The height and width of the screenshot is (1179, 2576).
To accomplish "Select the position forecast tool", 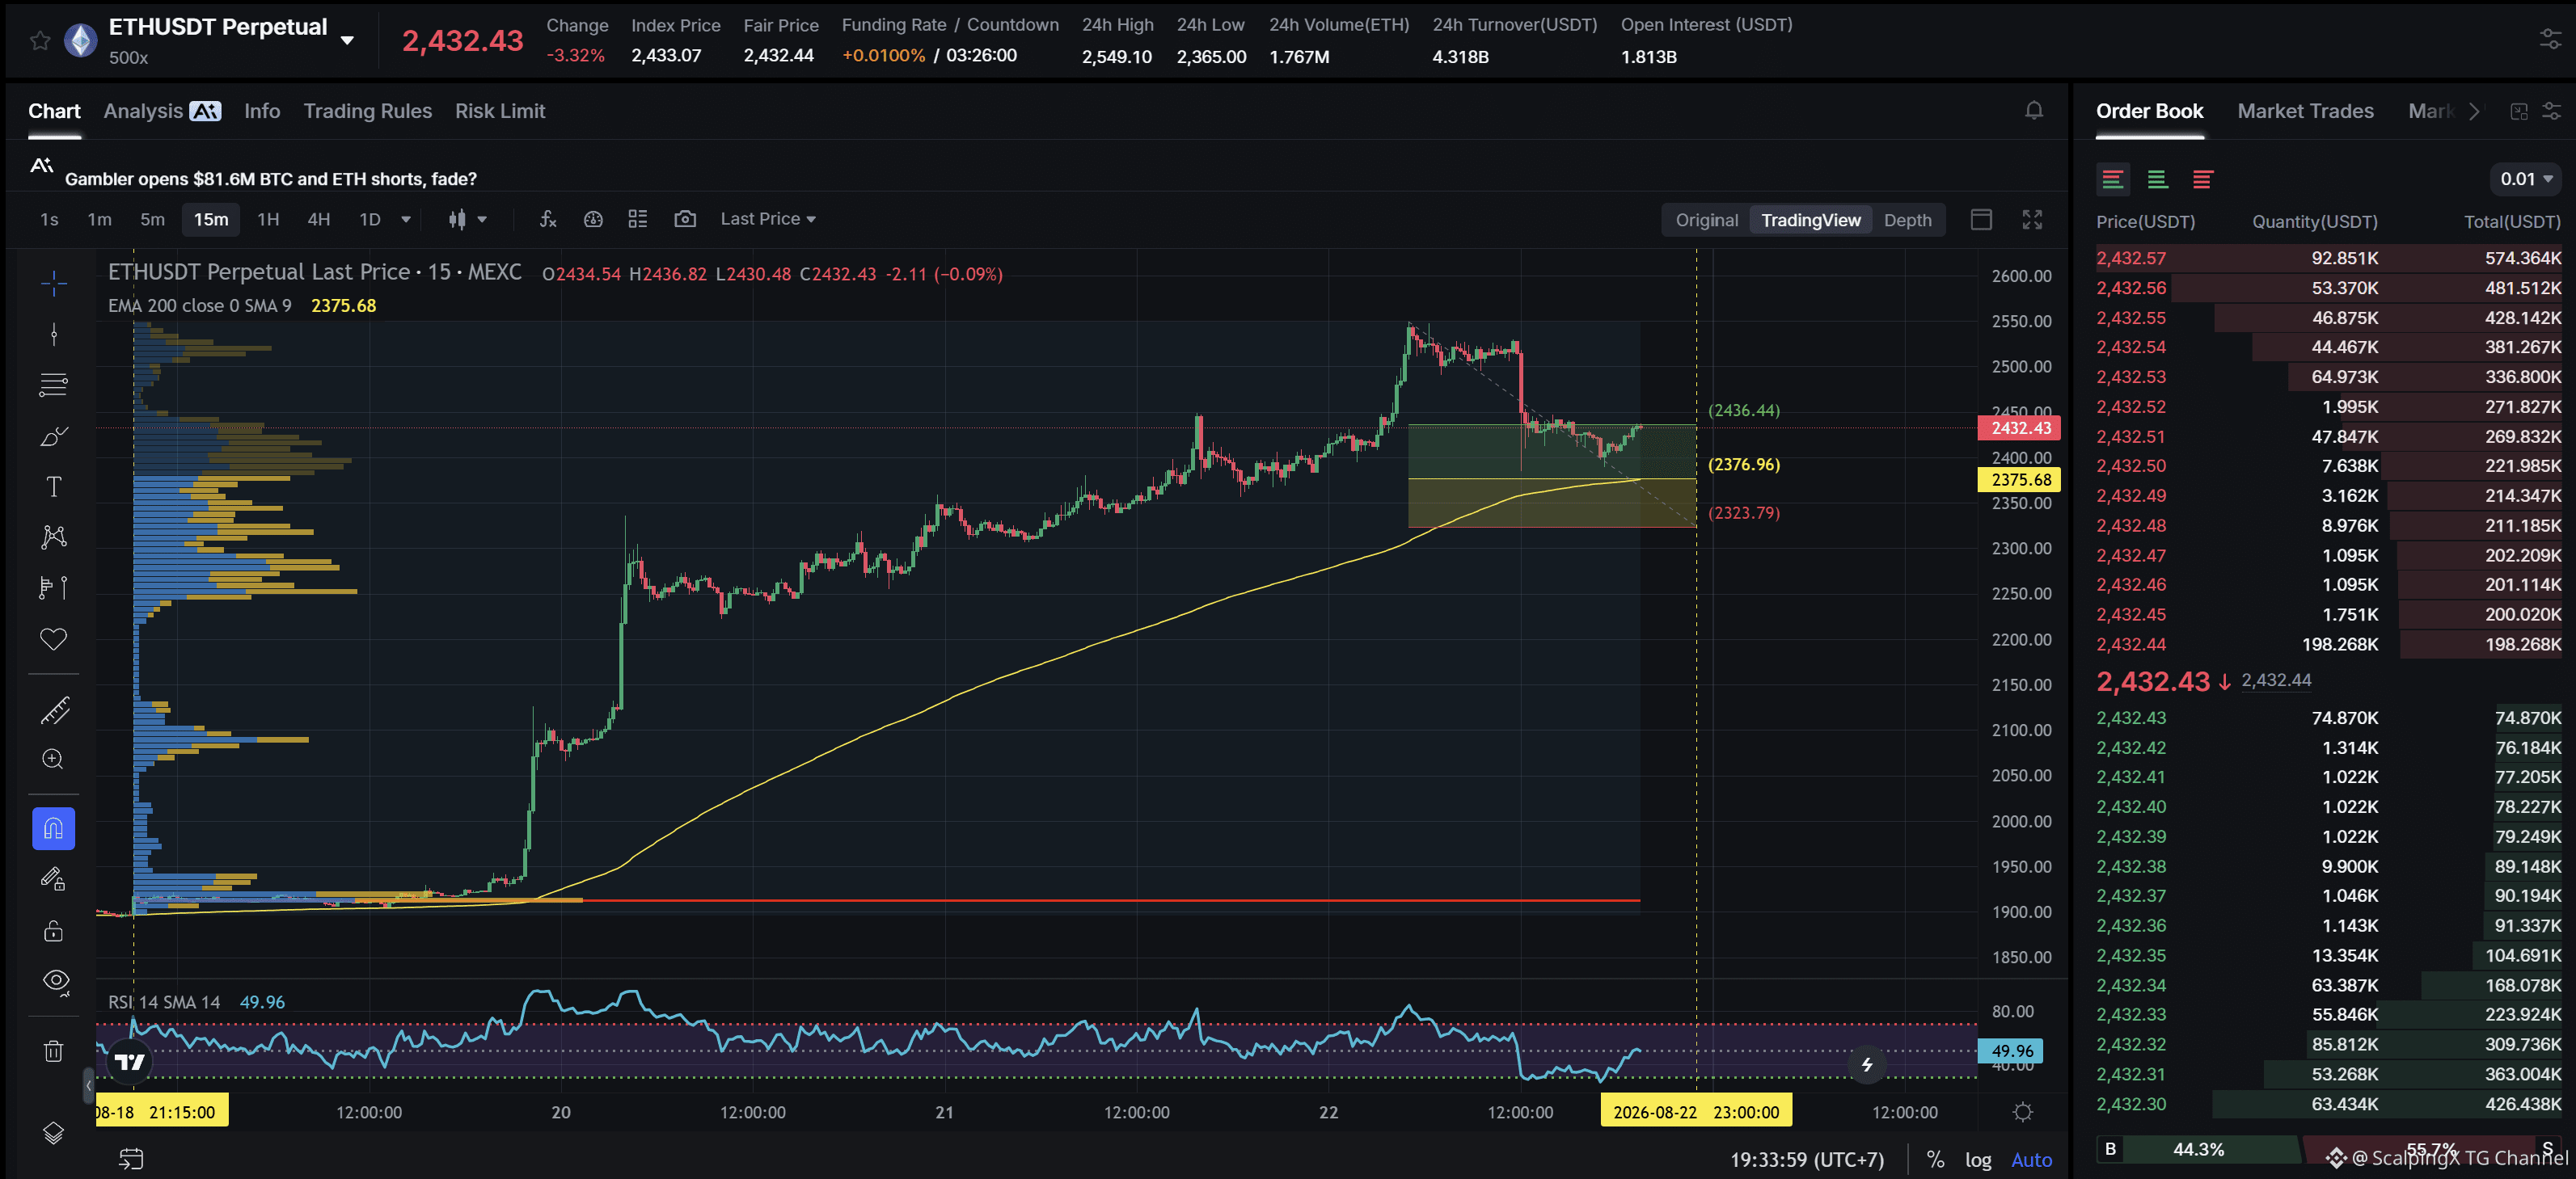I will point(54,588).
